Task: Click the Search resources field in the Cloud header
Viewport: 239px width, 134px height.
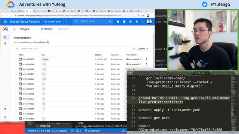Action: point(93,22)
